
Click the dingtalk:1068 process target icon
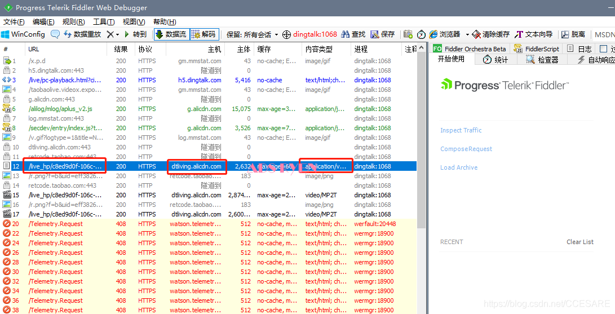[x=287, y=34]
